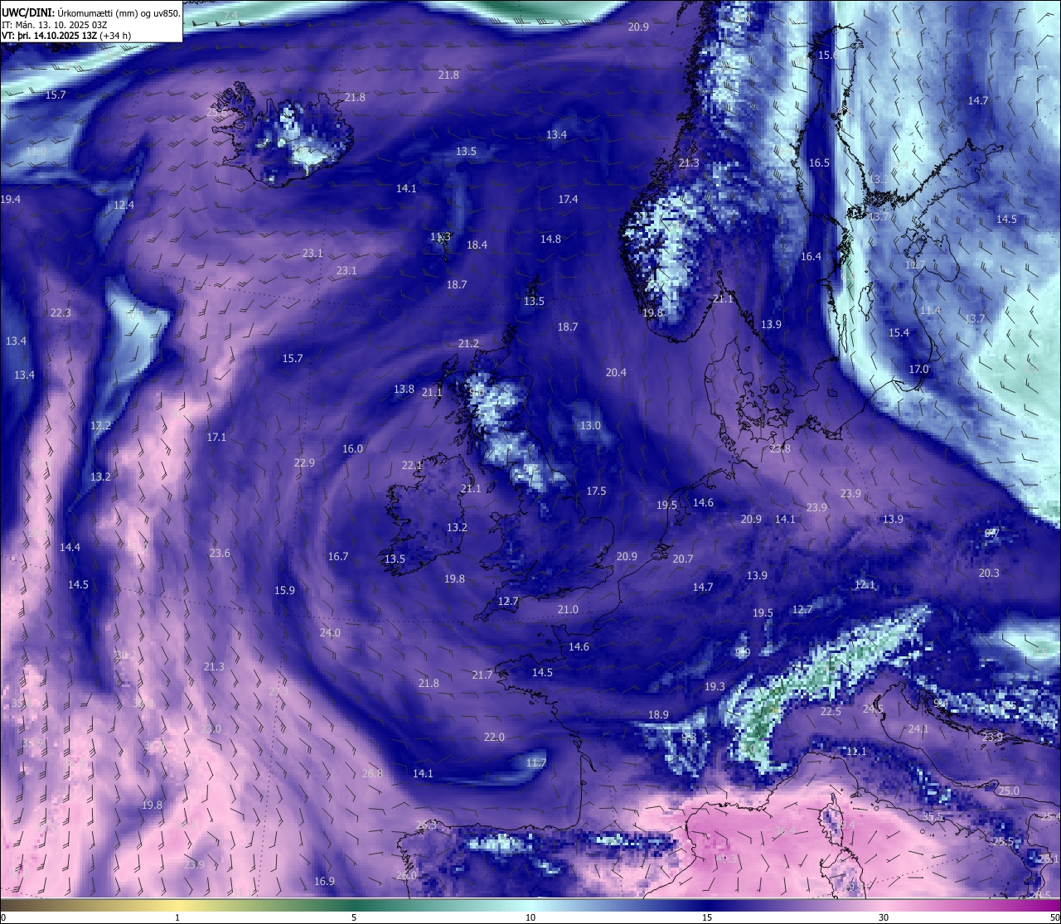
Task: Select the 50 tick on the color scale
Action: point(1055,917)
